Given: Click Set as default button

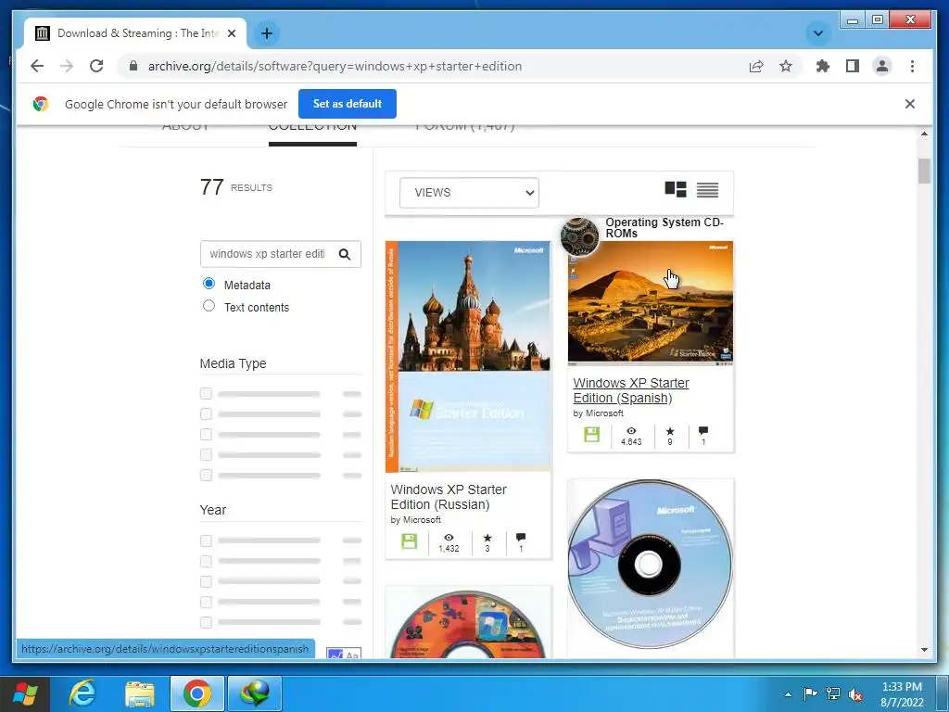Looking at the screenshot, I should [x=348, y=104].
